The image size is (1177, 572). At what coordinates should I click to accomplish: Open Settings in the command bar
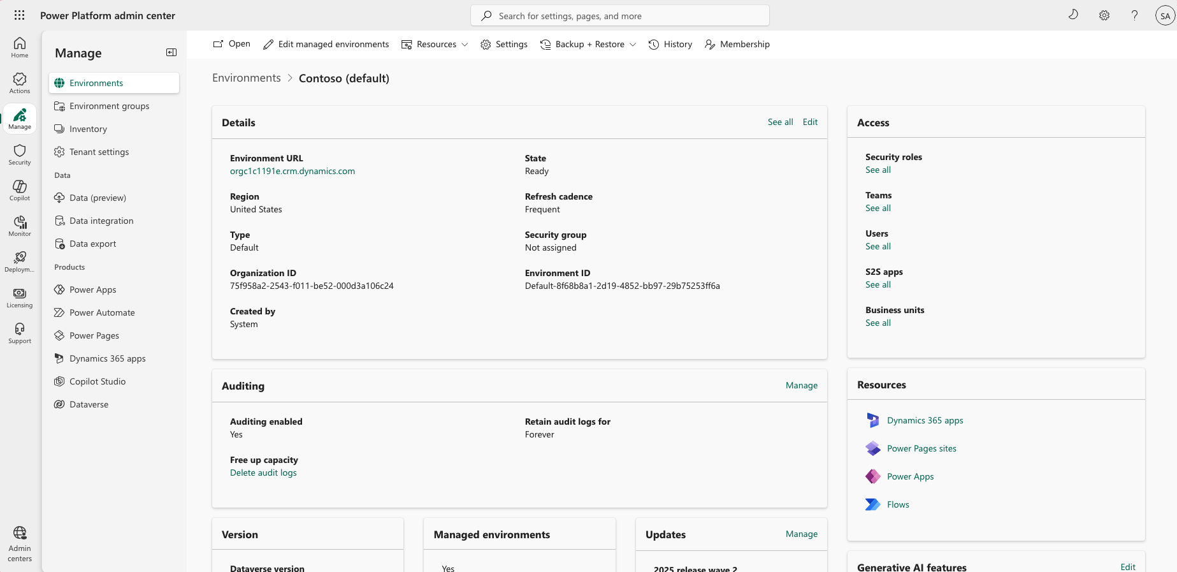pos(504,44)
